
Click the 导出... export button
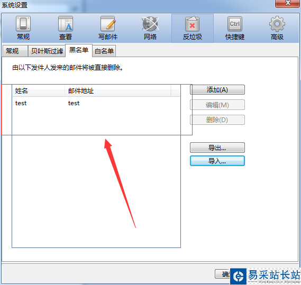point(217,148)
